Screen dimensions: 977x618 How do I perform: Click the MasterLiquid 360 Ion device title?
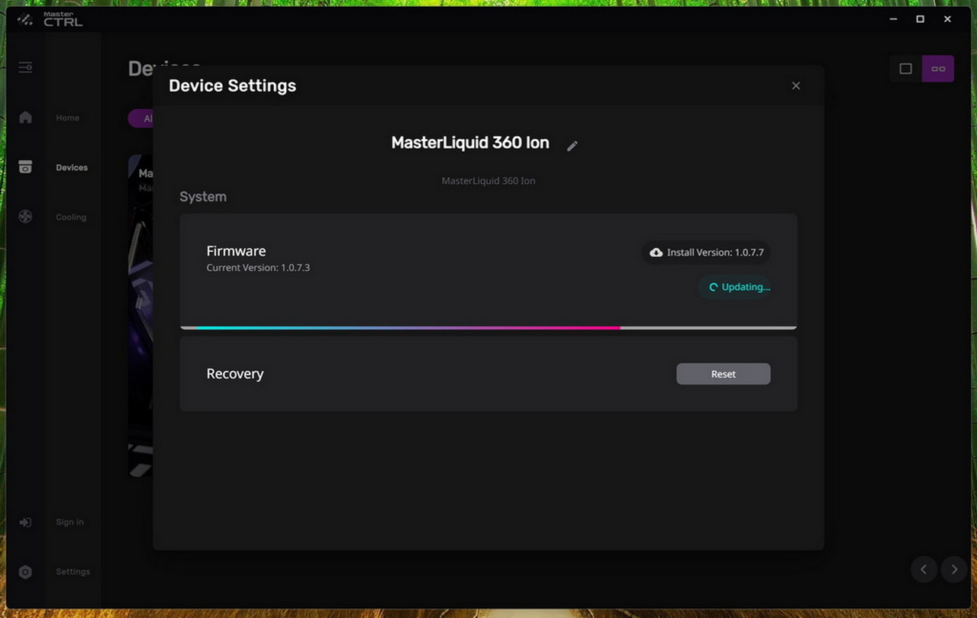[470, 143]
